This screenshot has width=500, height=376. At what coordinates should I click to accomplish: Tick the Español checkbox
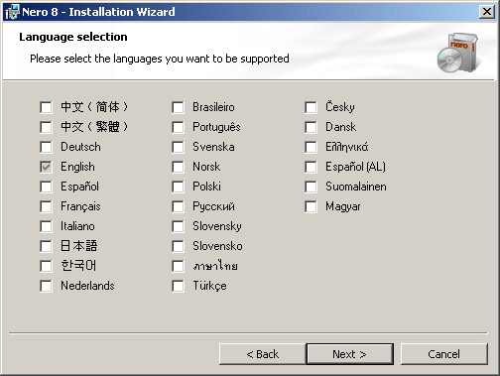[46, 187]
